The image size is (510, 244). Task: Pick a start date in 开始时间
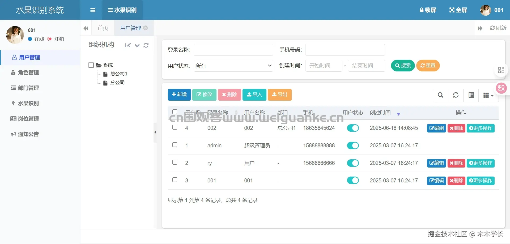click(324, 66)
